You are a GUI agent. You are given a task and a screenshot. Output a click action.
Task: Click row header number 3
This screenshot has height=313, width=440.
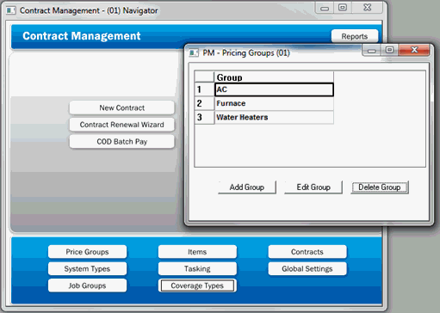[204, 117]
